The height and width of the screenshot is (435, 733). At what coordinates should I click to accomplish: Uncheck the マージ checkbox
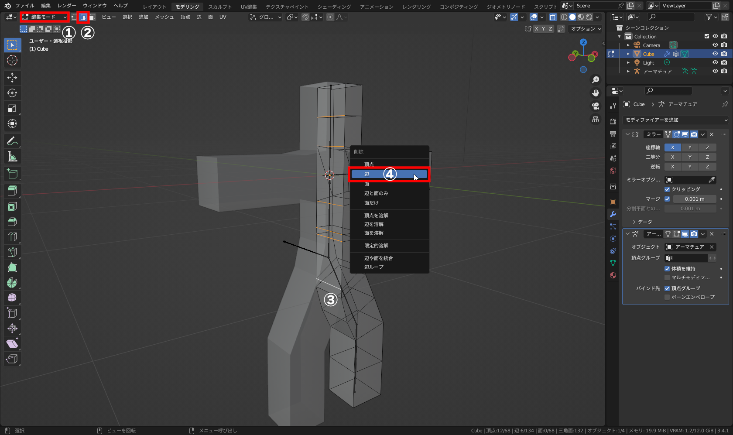click(667, 199)
